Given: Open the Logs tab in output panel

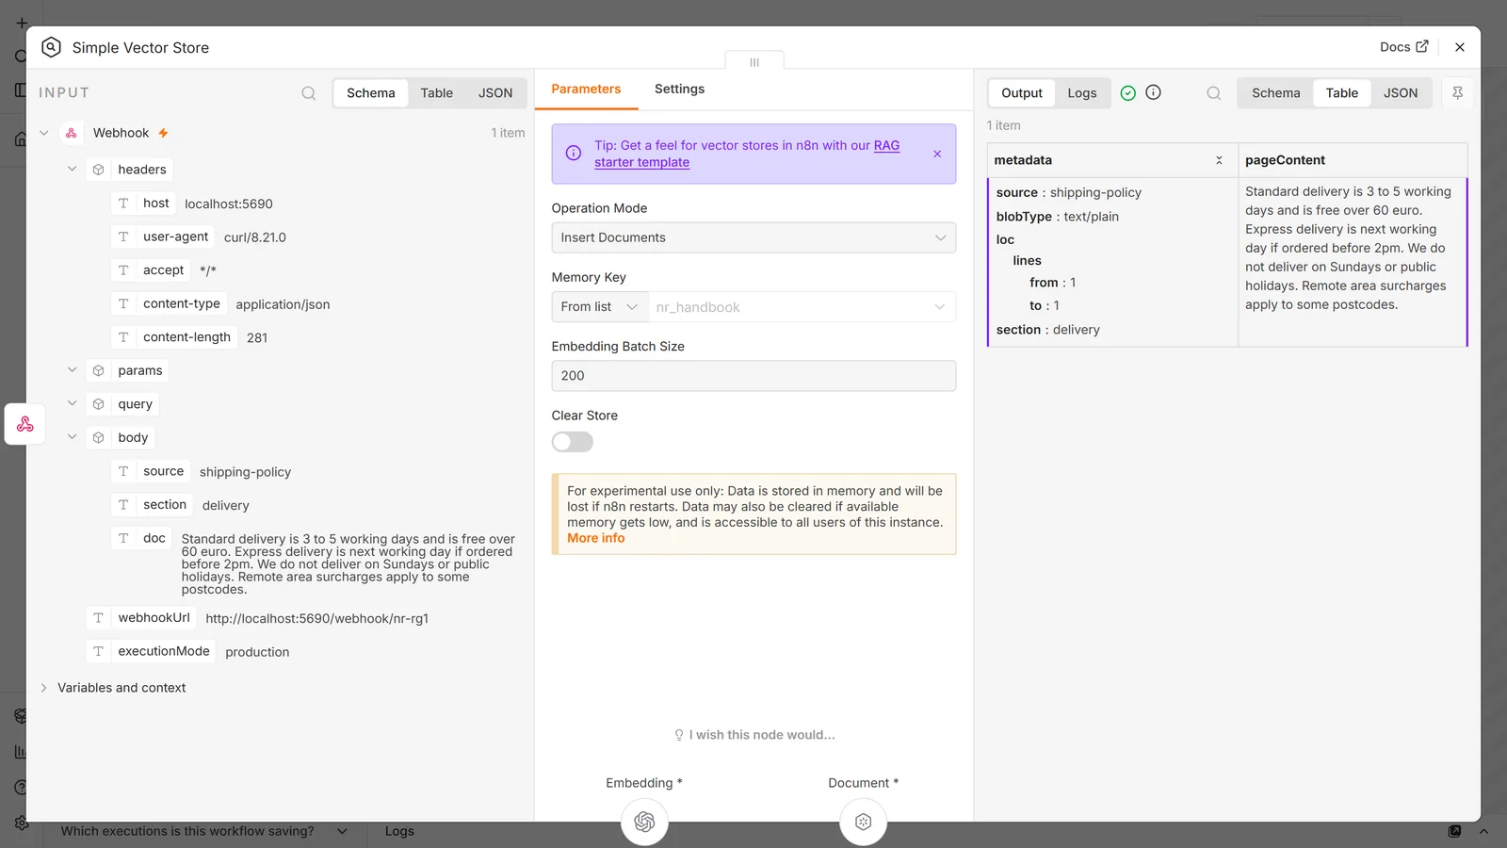Looking at the screenshot, I should [1081, 93].
